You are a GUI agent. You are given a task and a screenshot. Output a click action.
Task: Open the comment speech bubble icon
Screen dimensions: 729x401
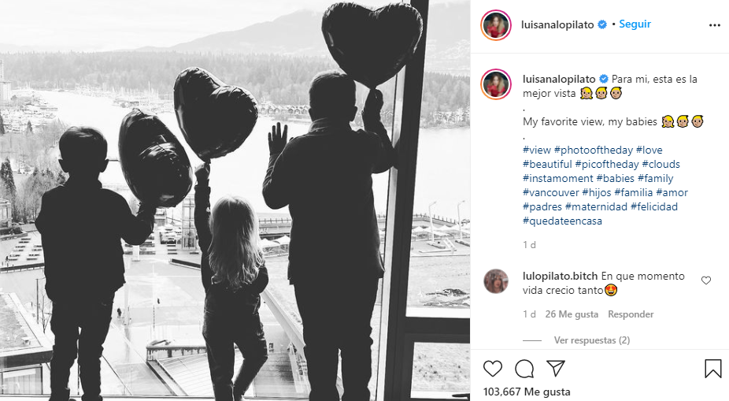(524, 369)
